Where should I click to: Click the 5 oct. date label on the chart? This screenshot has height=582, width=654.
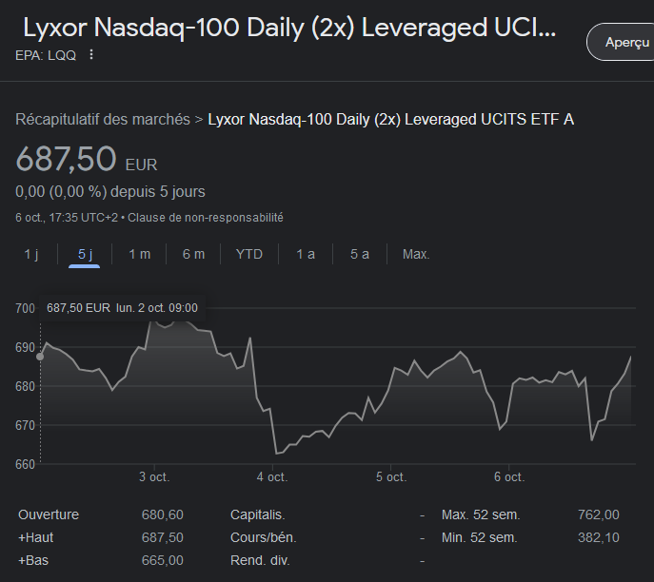click(390, 476)
